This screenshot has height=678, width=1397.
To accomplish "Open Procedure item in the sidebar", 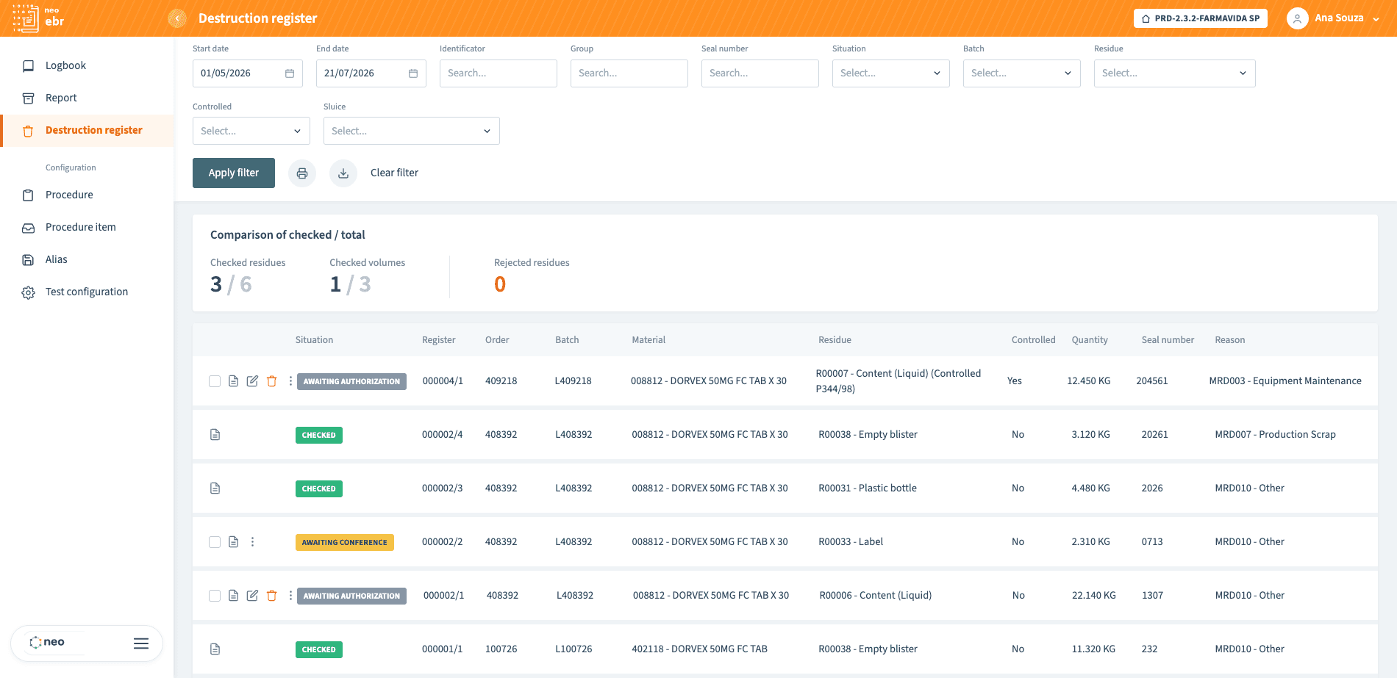I will tap(87, 227).
